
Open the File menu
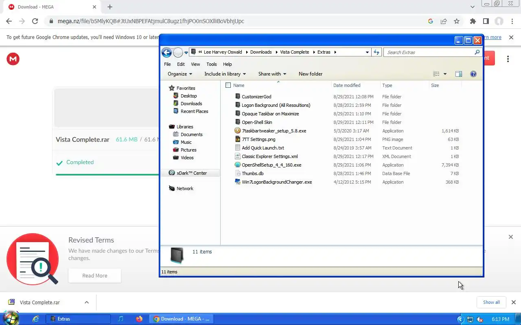pos(167,64)
